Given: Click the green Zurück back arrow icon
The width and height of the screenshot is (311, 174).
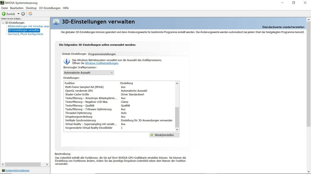Looking at the screenshot, I should (x=4, y=14).
